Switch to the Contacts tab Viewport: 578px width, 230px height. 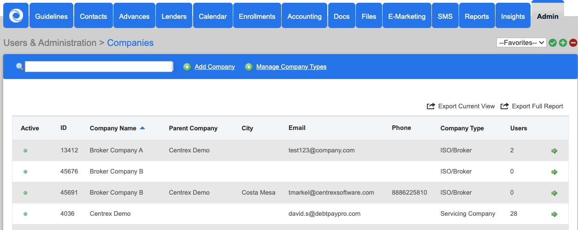point(93,16)
